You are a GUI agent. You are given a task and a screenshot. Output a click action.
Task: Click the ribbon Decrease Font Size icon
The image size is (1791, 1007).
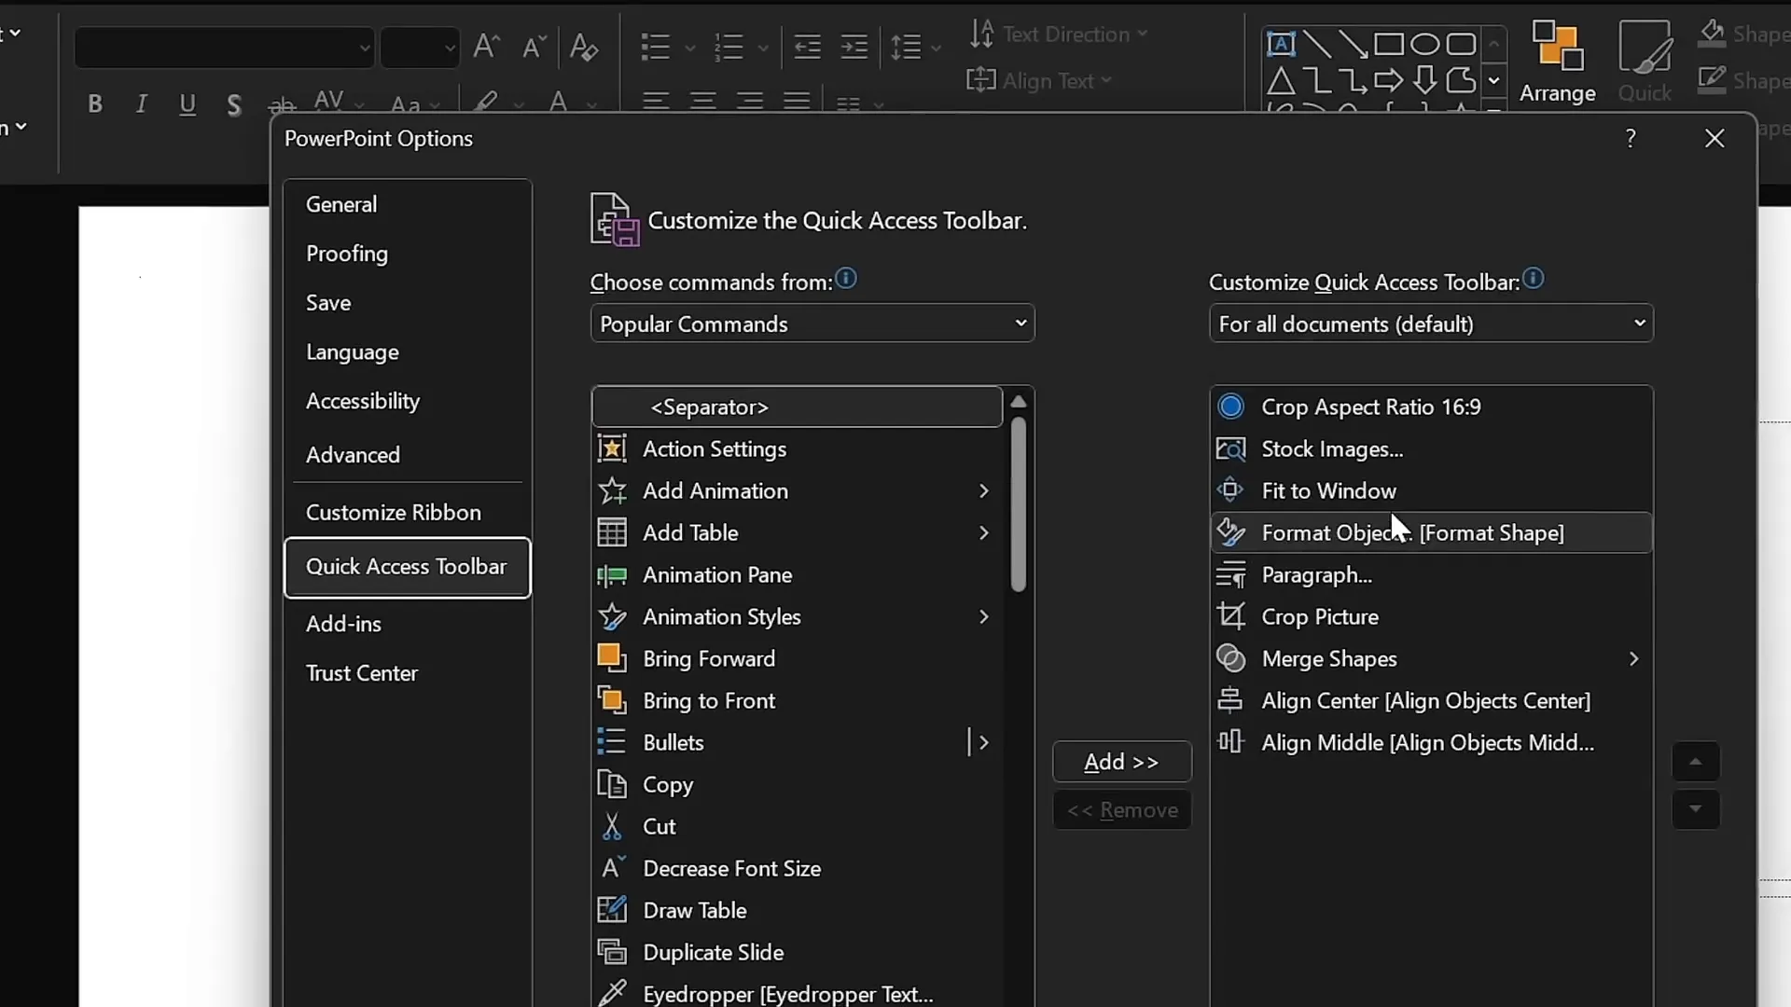(534, 46)
